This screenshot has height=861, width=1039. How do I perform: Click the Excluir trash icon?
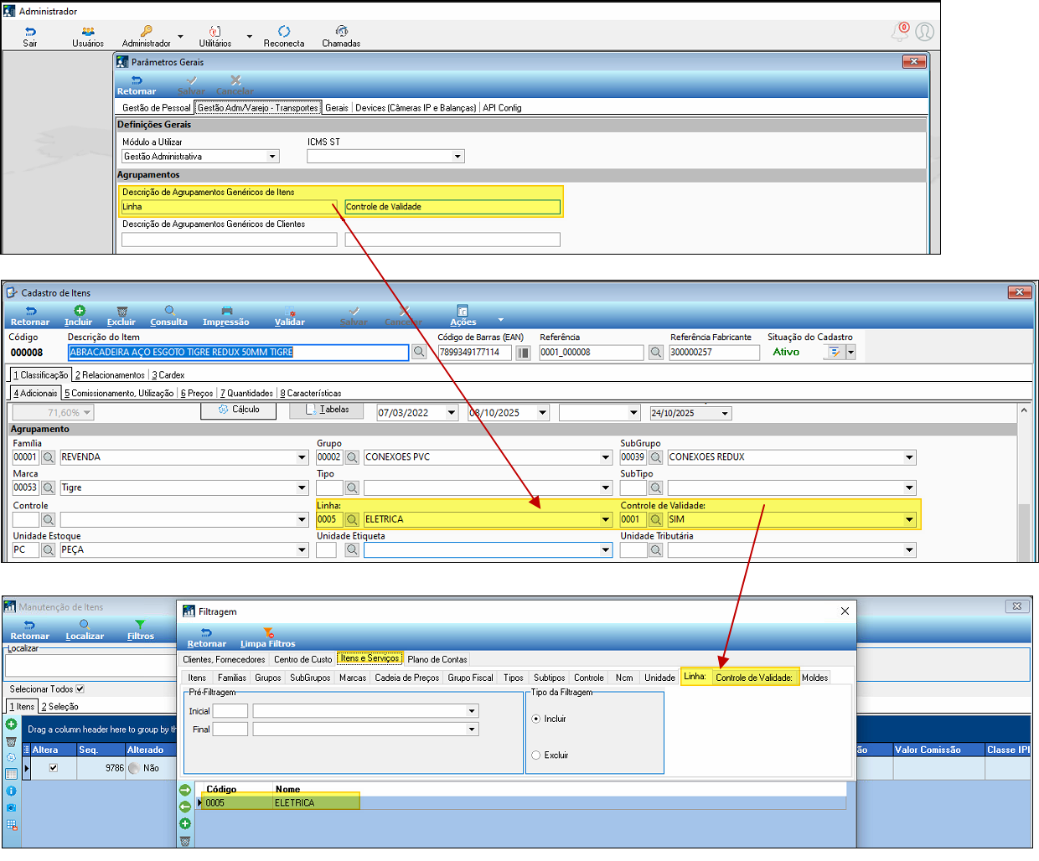click(x=121, y=311)
